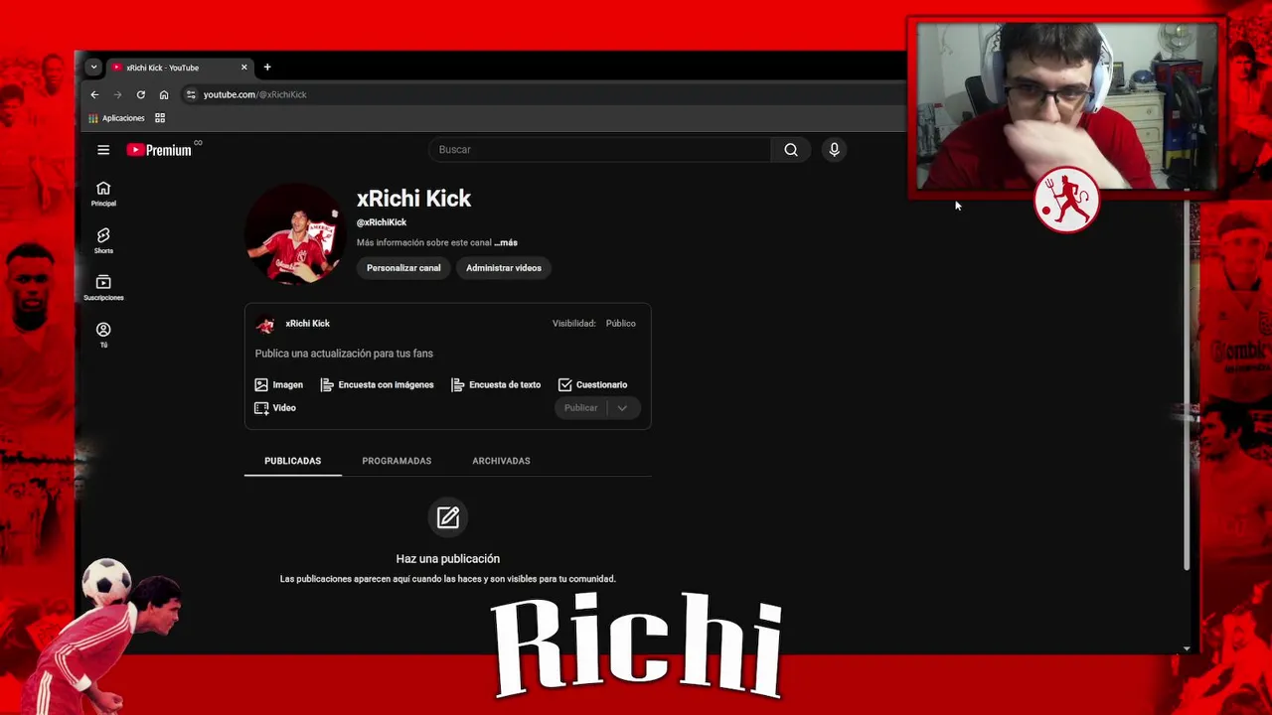Open the browser home page button
This screenshot has width=1272, height=715.
click(x=164, y=94)
